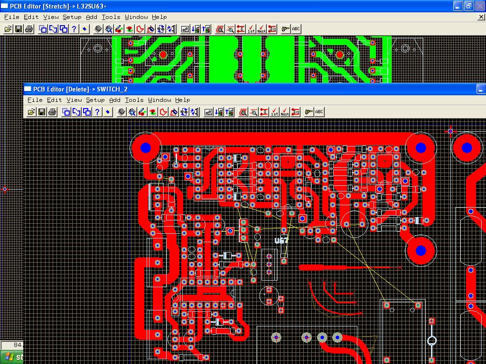Click printer icon in SWITCH_2 window toolbar
Viewport: 486px width, 364px height.
pyautogui.click(x=52, y=112)
